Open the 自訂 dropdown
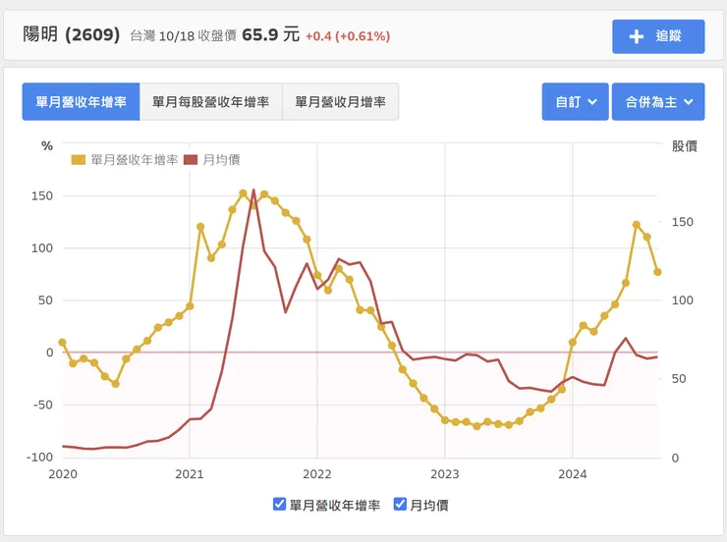The width and height of the screenshot is (727, 542). tap(575, 102)
